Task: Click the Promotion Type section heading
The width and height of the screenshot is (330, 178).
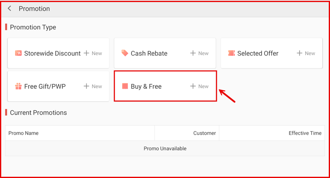Action: [33, 27]
